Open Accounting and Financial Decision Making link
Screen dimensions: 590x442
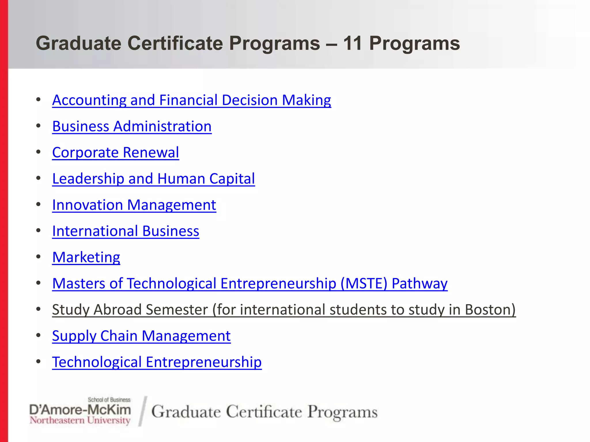[192, 100]
